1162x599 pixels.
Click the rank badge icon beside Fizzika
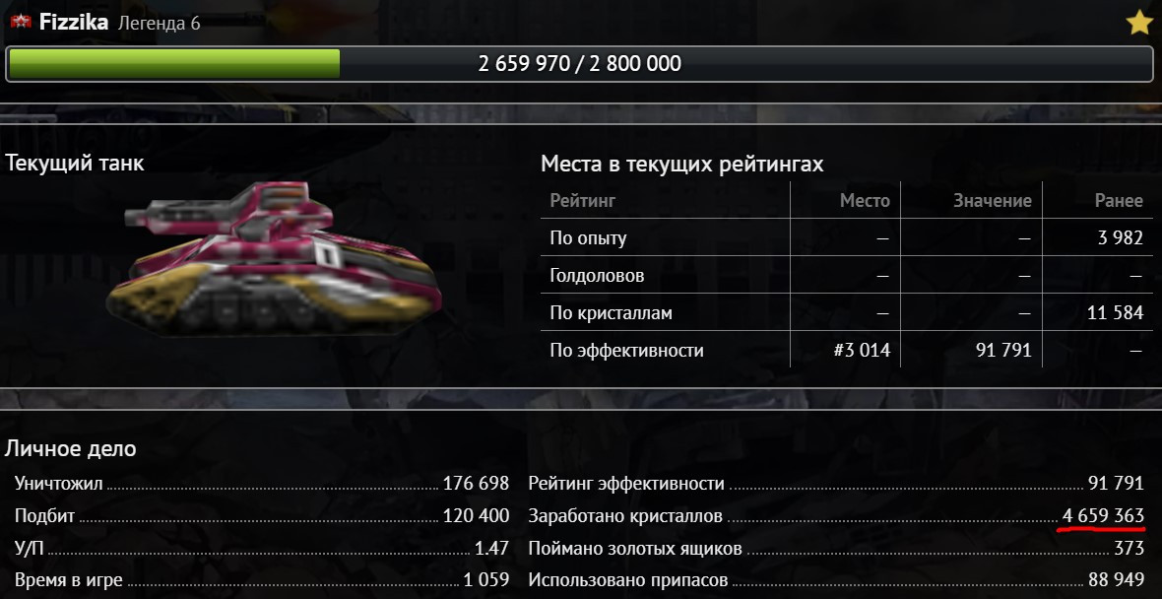coord(21,23)
